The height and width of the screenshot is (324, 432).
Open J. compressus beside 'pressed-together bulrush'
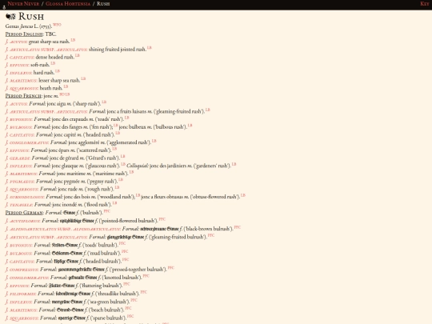pyautogui.click(x=22, y=269)
